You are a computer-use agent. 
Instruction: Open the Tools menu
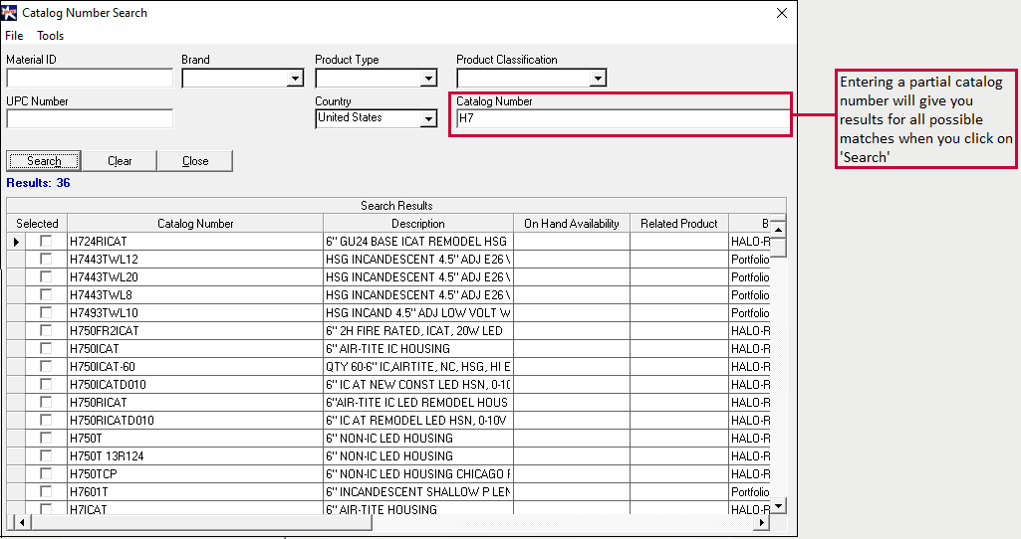(x=51, y=36)
